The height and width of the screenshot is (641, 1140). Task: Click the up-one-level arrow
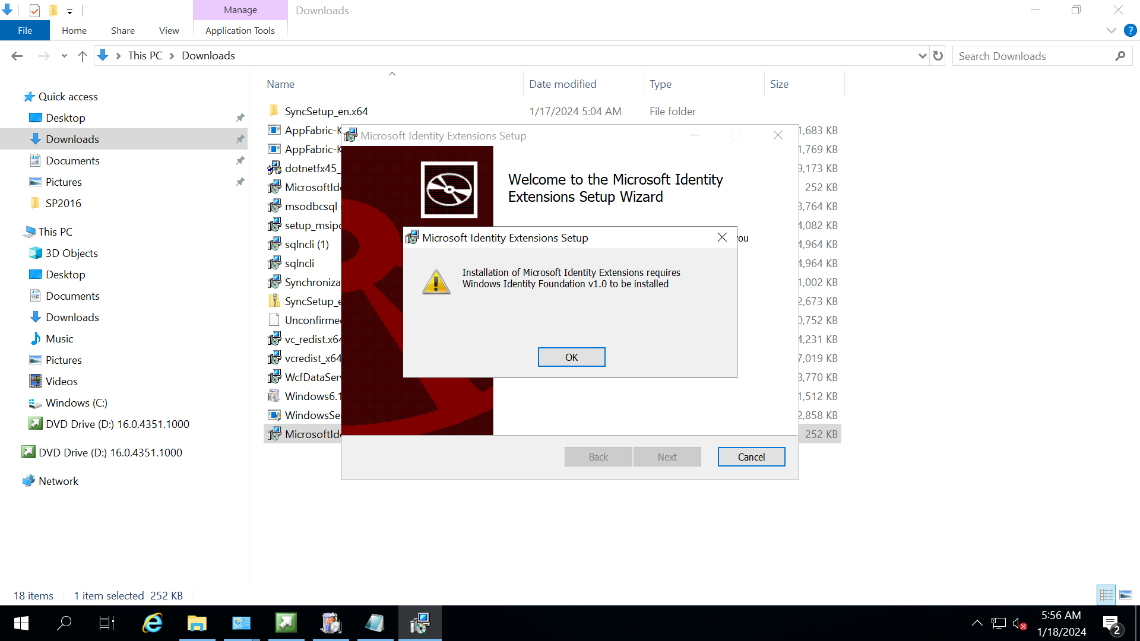point(83,56)
